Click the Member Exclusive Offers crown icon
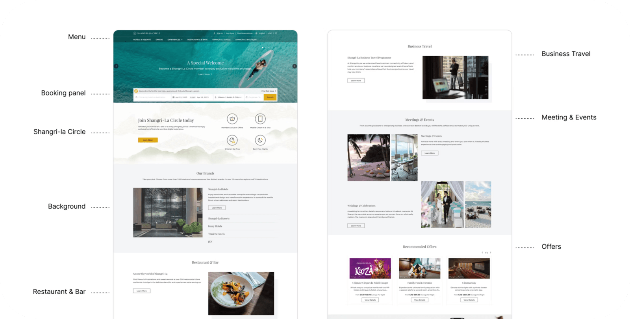The width and height of the screenshot is (630, 319). [232, 119]
